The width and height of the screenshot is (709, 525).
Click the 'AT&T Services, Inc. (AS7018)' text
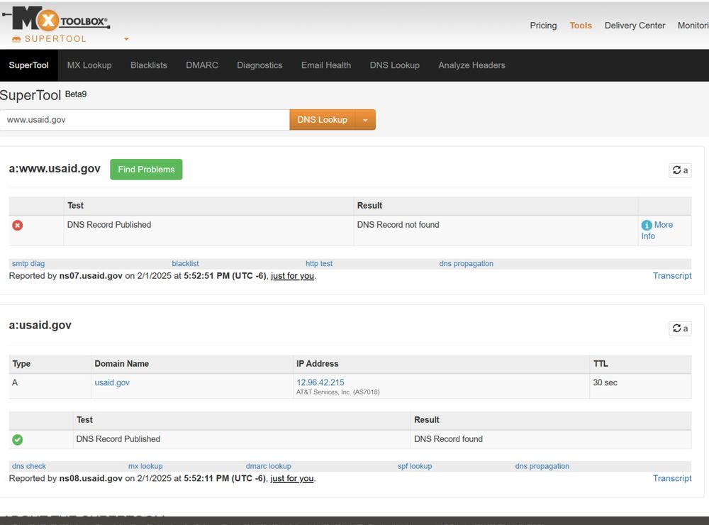click(337, 392)
